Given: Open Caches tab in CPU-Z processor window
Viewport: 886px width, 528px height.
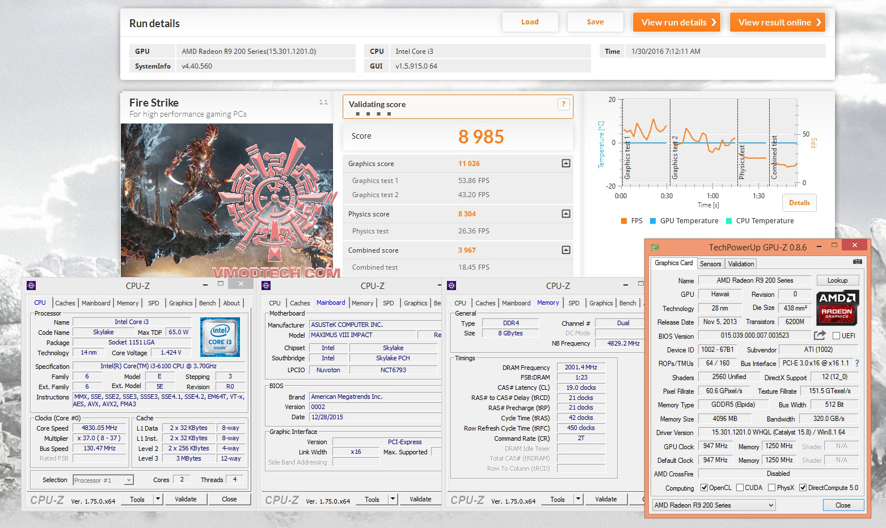Looking at the screenshot, I should pyautogui.click(x=65, y=303).
